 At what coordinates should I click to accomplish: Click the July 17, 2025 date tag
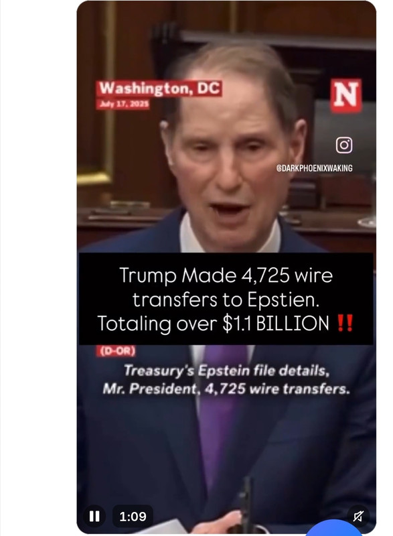123,104
